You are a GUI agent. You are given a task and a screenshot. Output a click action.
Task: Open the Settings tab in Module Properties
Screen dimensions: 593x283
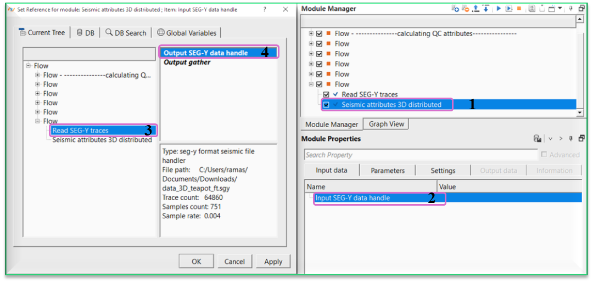(443, 171)
